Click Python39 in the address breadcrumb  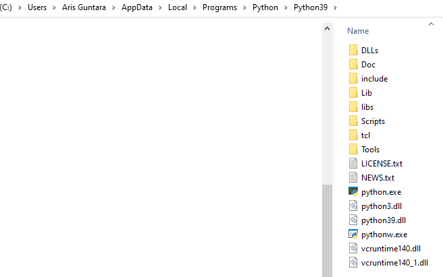[311, 7]
